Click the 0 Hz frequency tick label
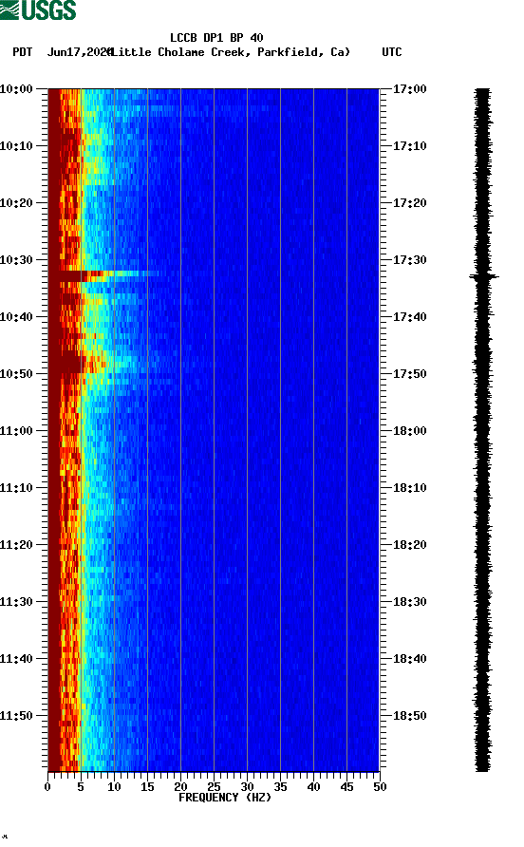The height and width of the screenshot is (847, 524). tap(47, 787)
